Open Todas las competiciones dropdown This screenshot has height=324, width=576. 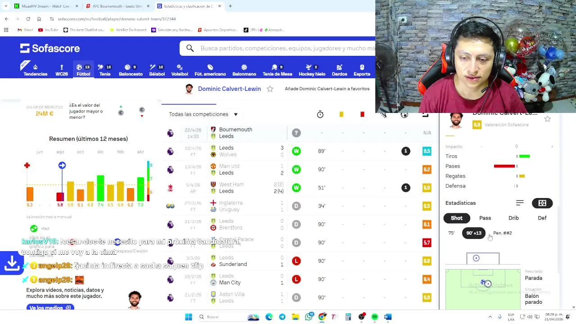(203, 114)
